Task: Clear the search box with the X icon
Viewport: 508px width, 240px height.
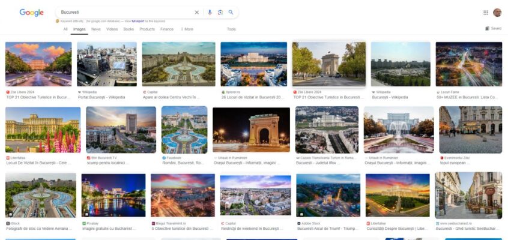Action: 197,13
